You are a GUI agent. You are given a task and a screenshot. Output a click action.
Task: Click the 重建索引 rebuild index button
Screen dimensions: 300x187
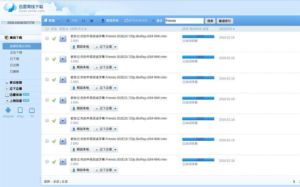pos(225,21)
